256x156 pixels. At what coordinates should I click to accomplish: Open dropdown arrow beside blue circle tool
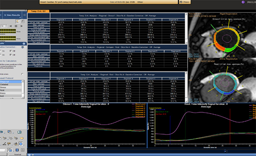coord(24,145)
